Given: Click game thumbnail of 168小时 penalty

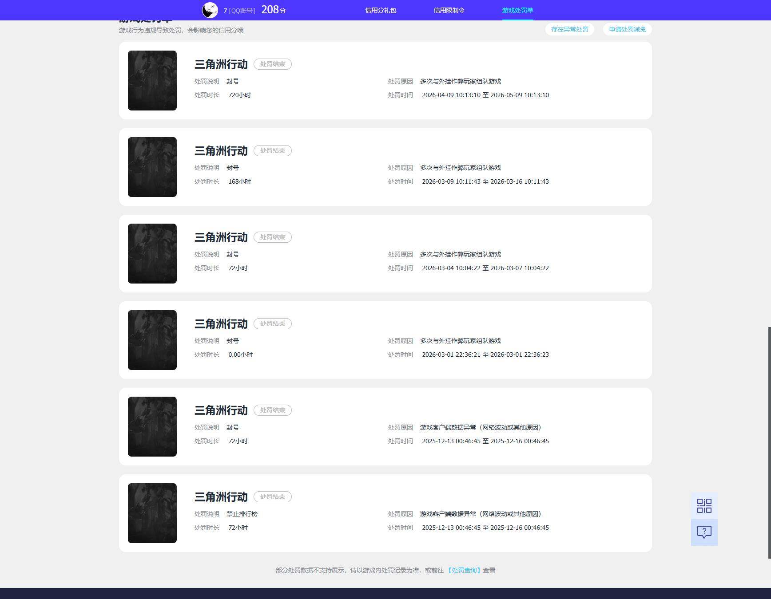Looking at the screenshot, I should point(152,167).
